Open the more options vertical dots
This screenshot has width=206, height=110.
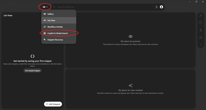(201, 44)
